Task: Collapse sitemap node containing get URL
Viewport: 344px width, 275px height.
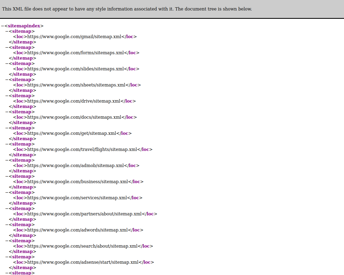Action: pos(7,128)
